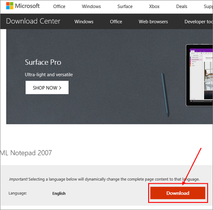Screen dimensions: 213x210
Task: Select Office in the Download Center bar
Action: pos(116,21)
